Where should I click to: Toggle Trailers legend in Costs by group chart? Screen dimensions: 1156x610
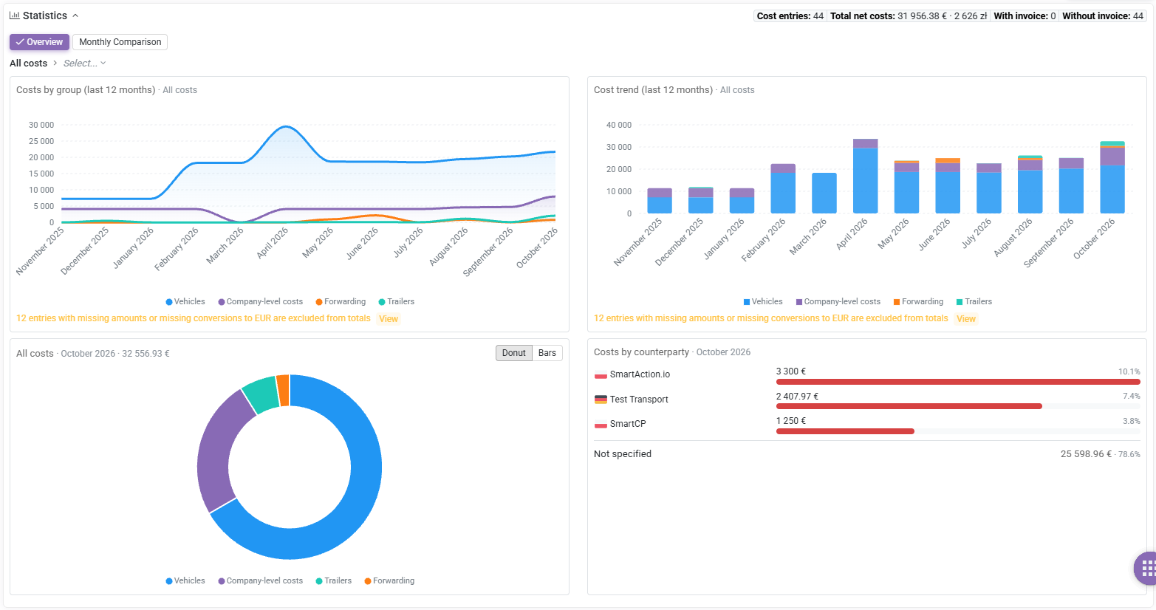pyautogui.click(x=396, y=301)
